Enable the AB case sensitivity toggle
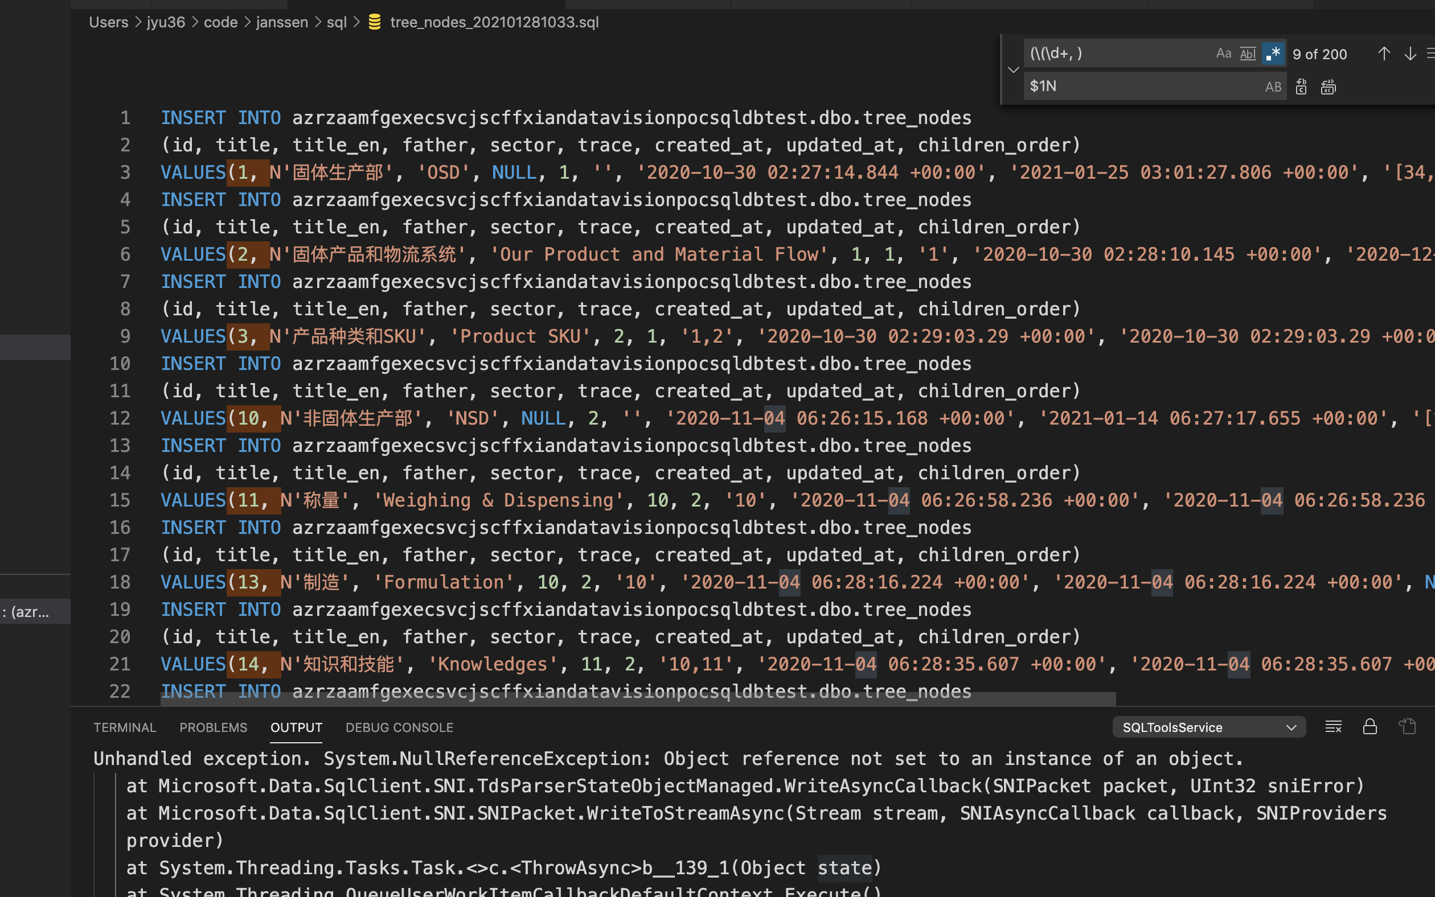The image size is (1435, 897). (x=1274, y=86)
